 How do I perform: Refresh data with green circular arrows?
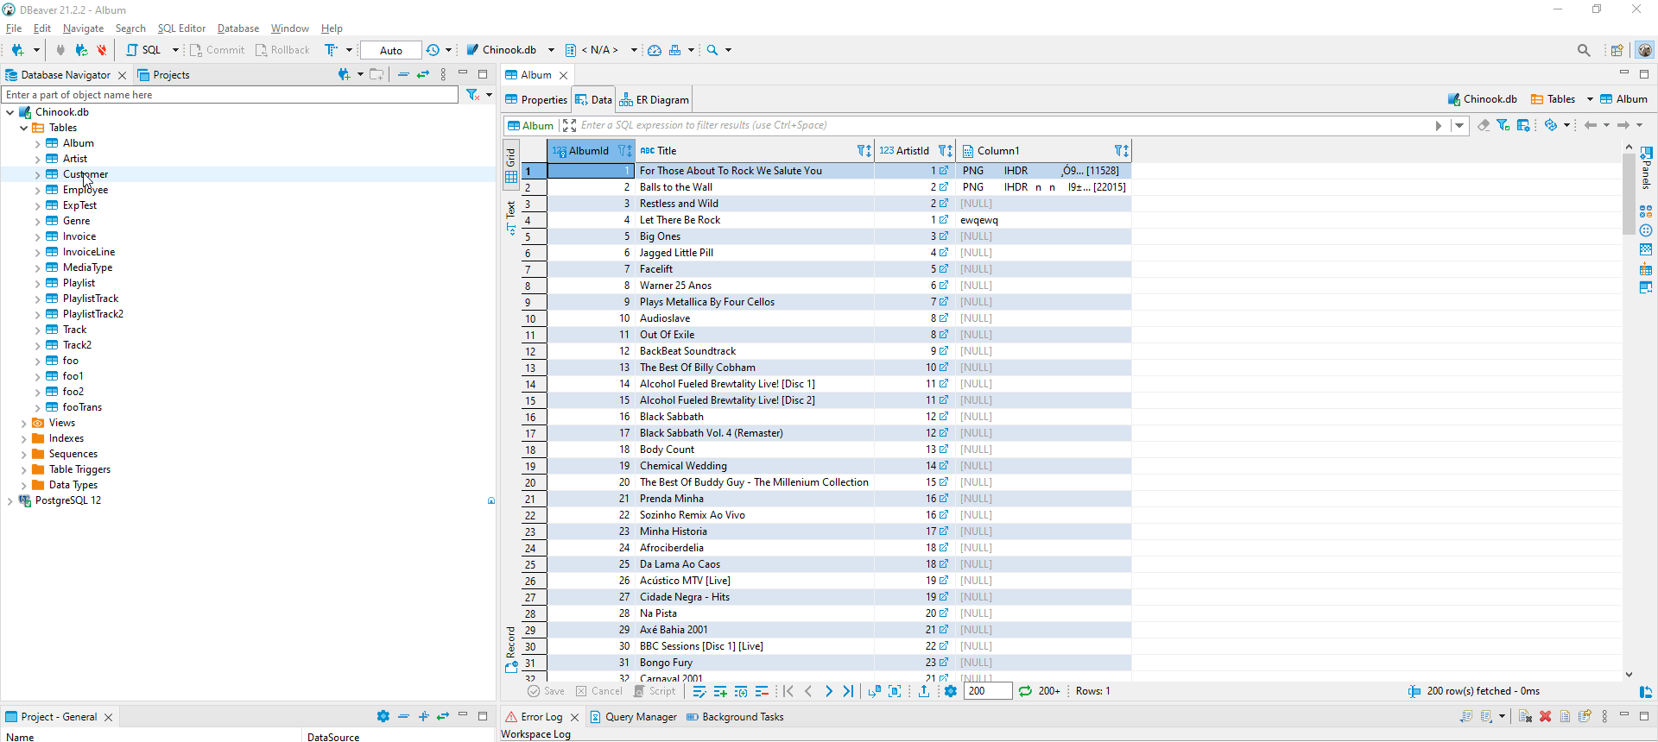[x=1025, y=691]
